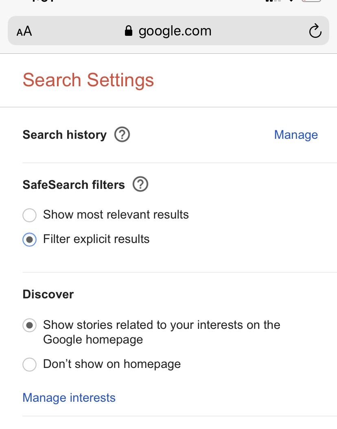Select the 'Show most relevant results' radio button

(30, 215)
